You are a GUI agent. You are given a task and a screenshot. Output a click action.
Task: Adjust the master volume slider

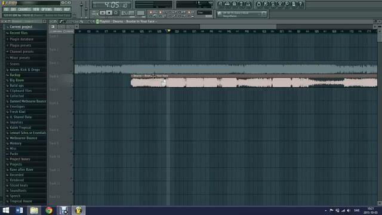coord(81,5)
